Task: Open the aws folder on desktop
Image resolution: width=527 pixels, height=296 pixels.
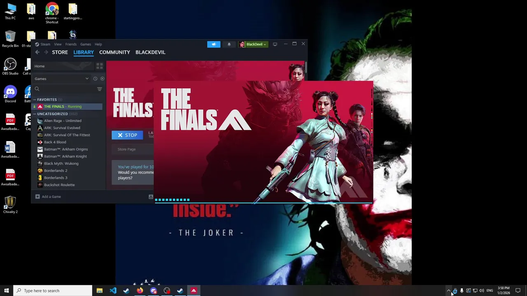Action: point(31,12)
